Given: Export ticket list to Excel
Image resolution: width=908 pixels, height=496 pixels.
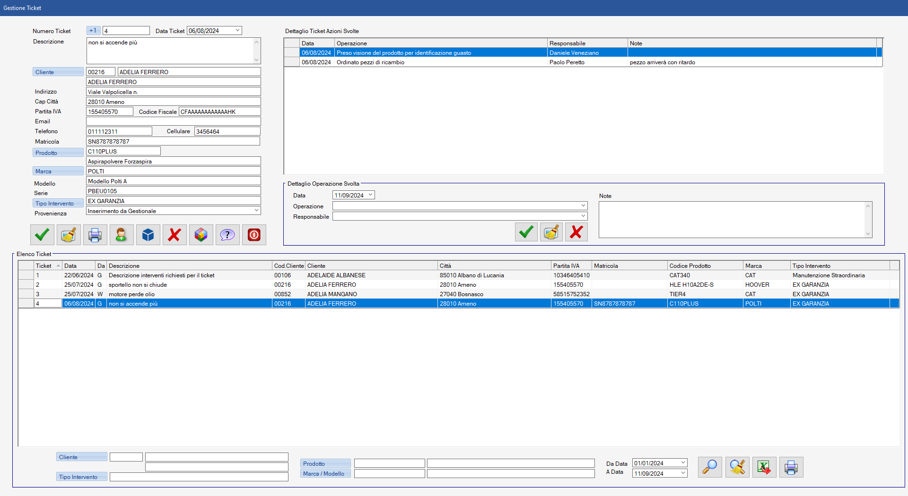Looking at the screenshot, I should coord(764,467).
